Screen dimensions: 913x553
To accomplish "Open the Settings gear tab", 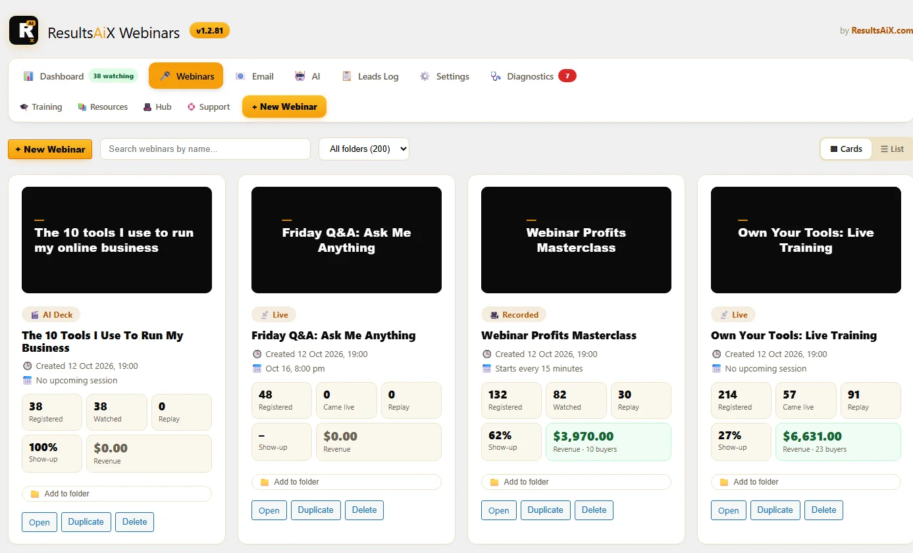I will click(444, 76).
